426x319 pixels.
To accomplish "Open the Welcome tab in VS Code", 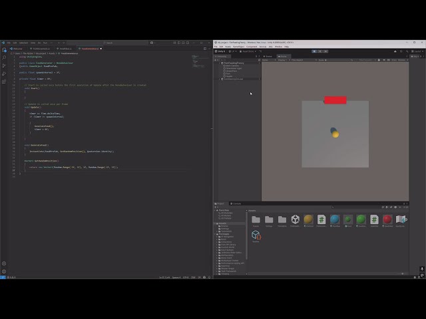I will click(x=18, y=49).
